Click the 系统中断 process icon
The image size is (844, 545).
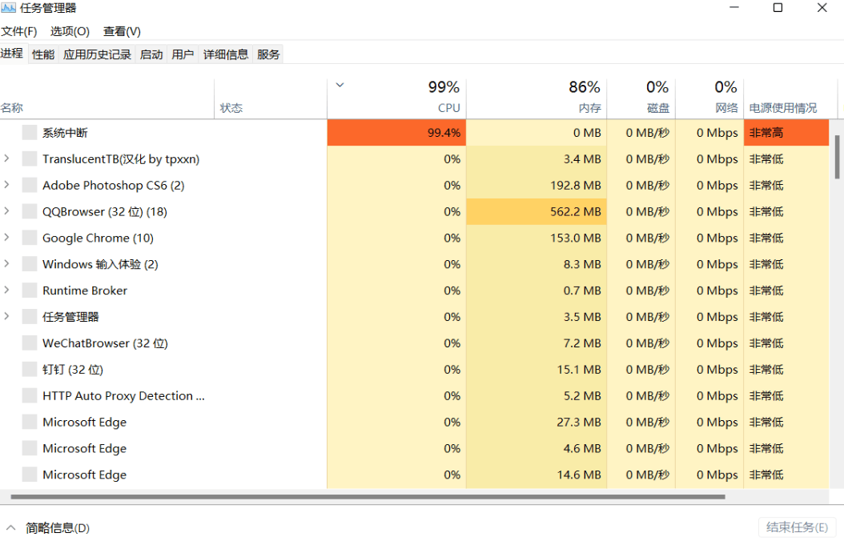click(30, 132)
